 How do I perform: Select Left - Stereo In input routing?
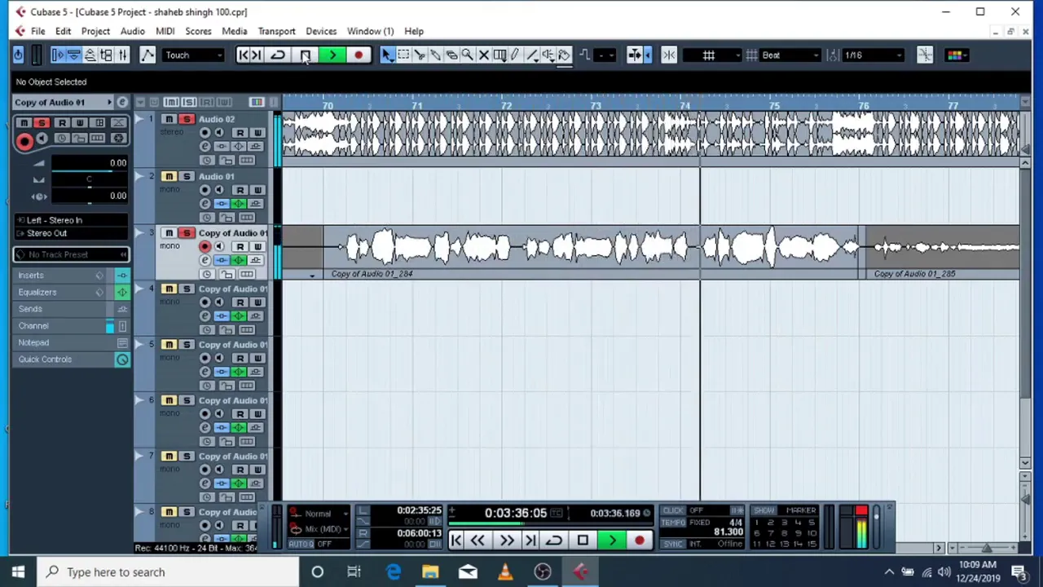coord(72,220)
